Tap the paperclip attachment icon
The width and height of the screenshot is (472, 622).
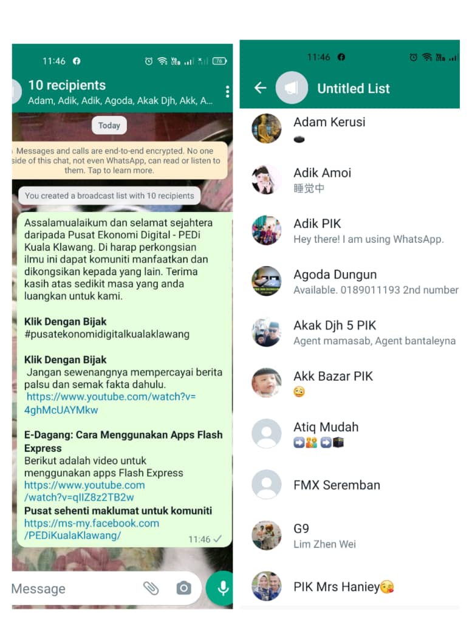pos(151,588)
